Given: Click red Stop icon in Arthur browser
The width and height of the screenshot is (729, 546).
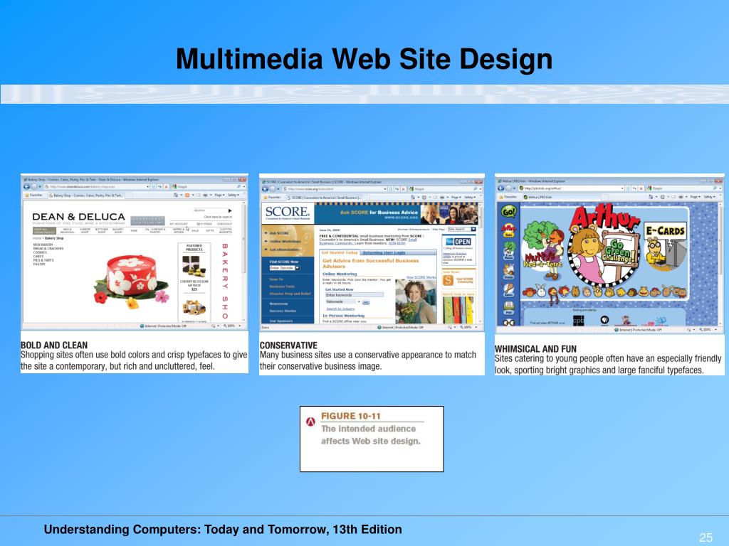Looking at the screenshot, I should coord(641,188).
